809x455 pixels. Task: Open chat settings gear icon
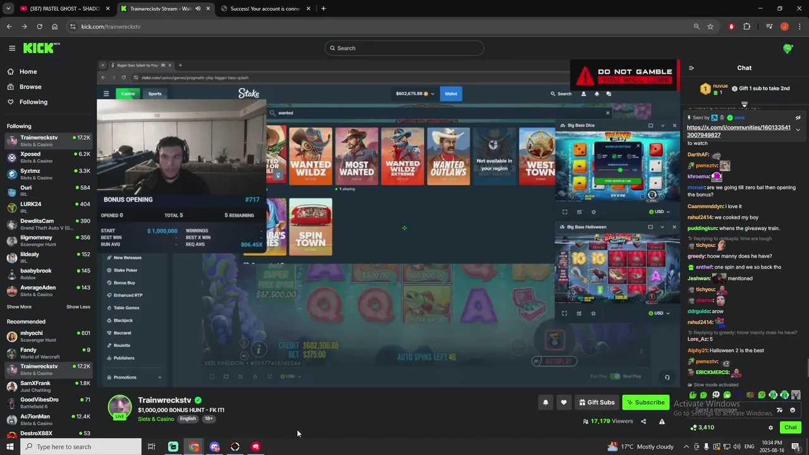coord(770,427)
